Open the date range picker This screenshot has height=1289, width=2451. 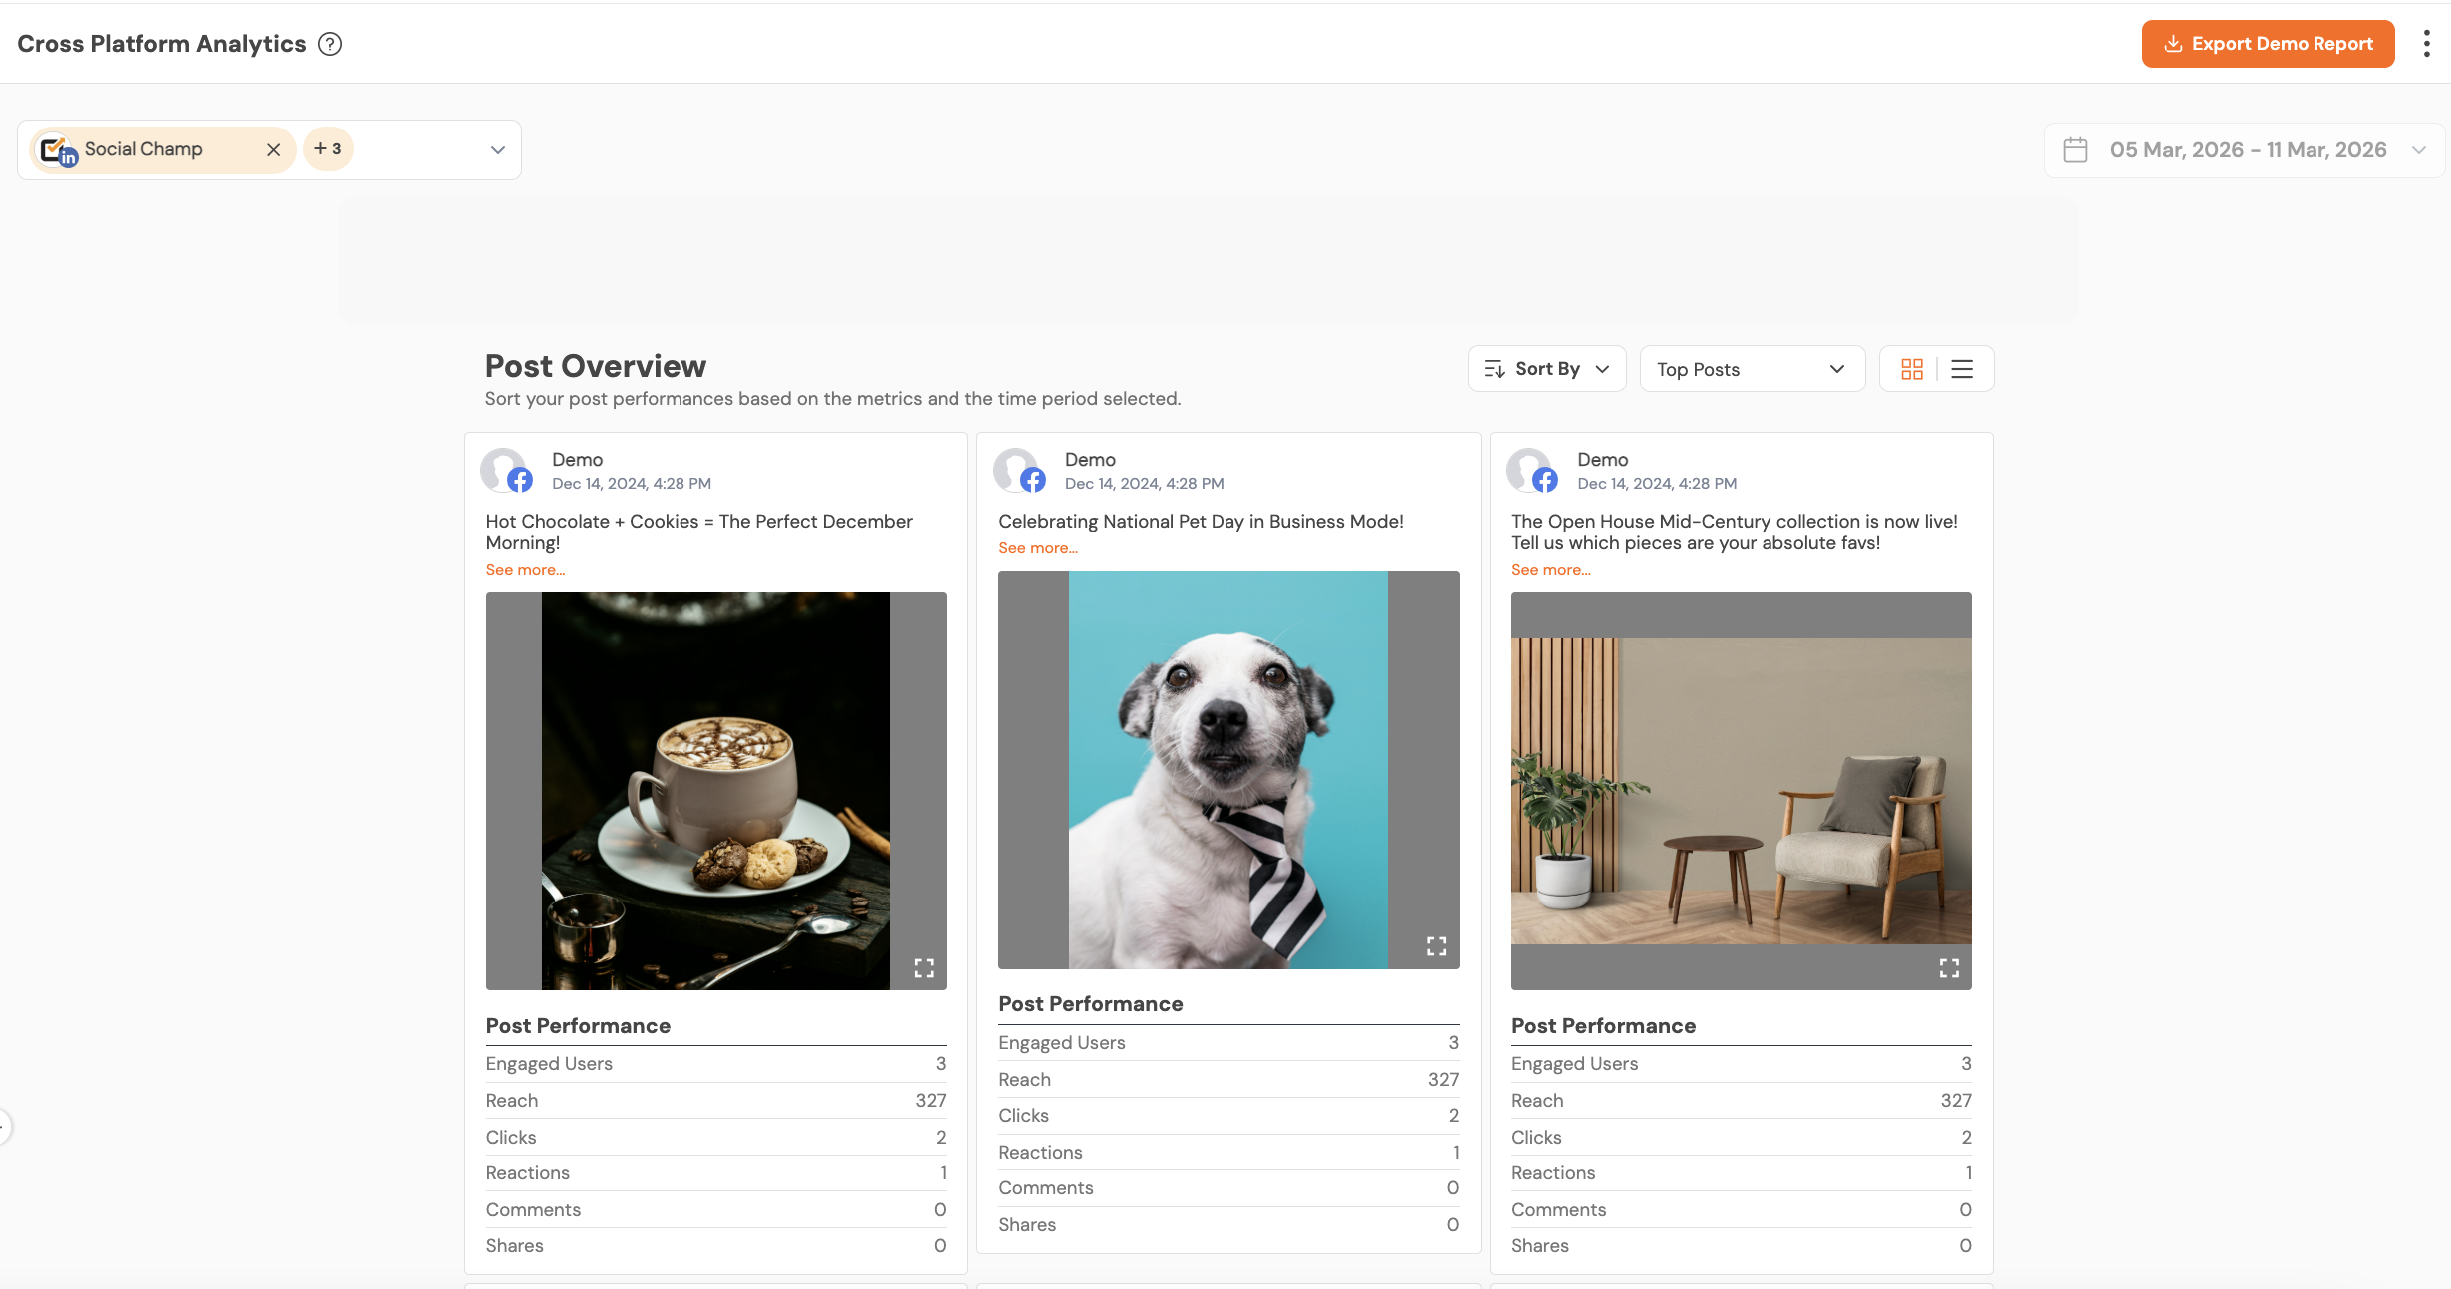(2247, 150)
